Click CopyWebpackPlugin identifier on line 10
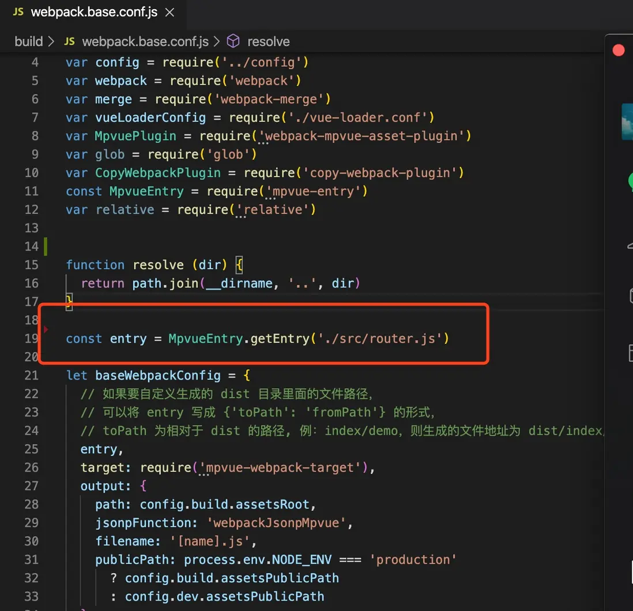Viewport: 633px width, 611px height. 158,173
